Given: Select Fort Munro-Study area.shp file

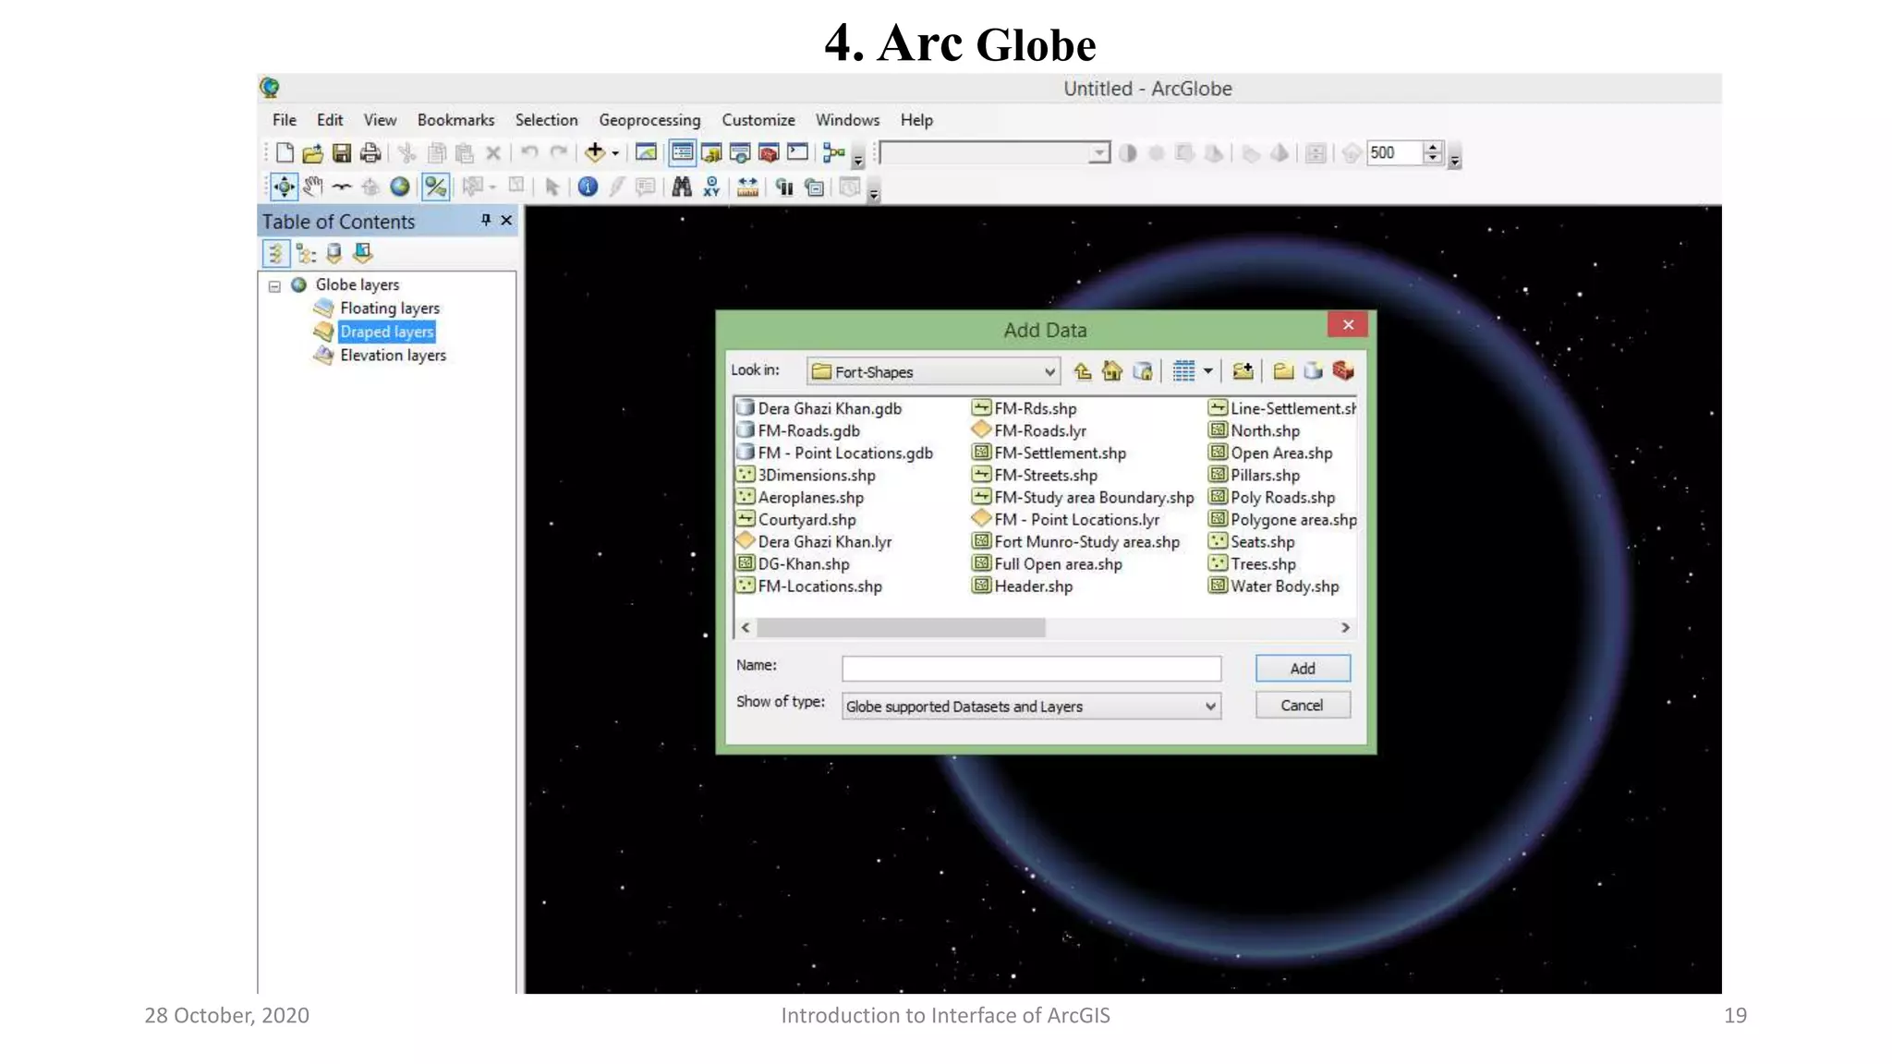Looking at the screenshot, I should coord(1076,542).
